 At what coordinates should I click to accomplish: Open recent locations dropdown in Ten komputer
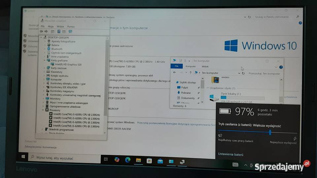(186, 73)
